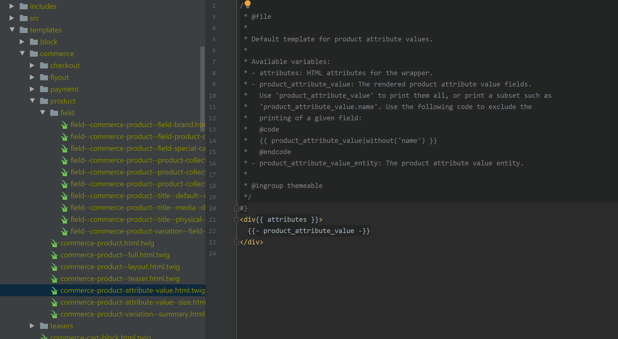Select commerce-product-attribute-value.html.twig in tree

coord(133,290)
